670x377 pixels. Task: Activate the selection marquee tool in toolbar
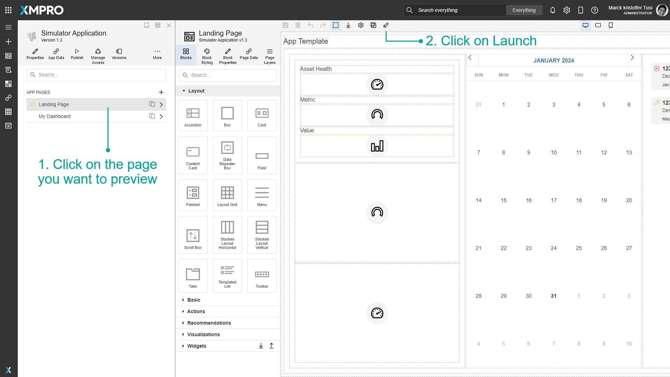[x=335, y=25]
